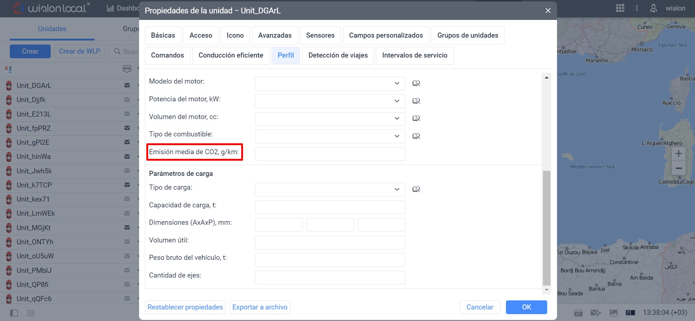Click the map zoom-in plus button

678,153
